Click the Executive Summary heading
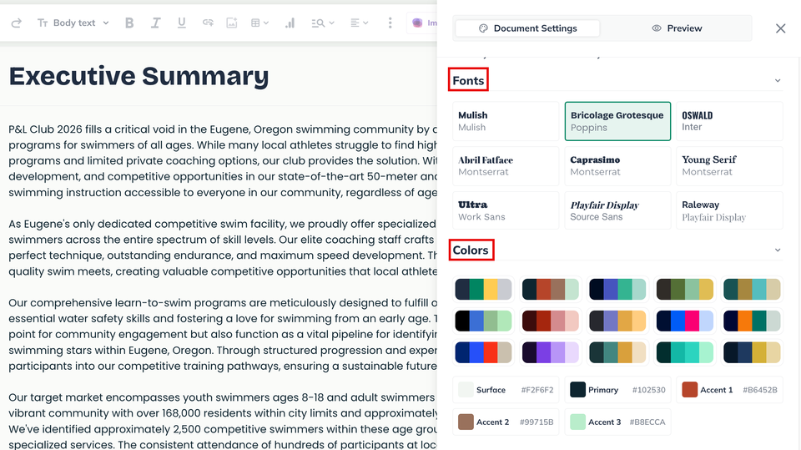The height and width of the screenshot is (450, 801). click(x=139, y=77)
